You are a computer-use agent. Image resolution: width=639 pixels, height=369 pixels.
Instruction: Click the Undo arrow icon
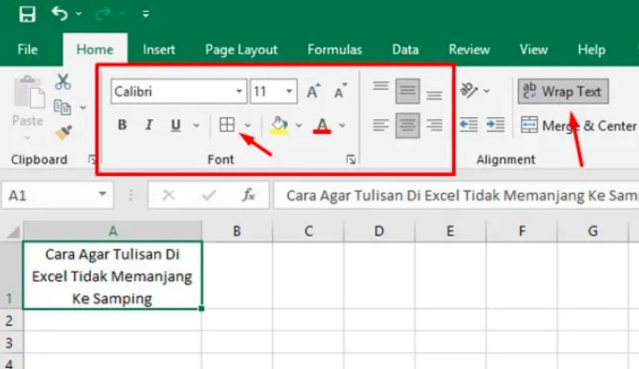tap(59, 13)
